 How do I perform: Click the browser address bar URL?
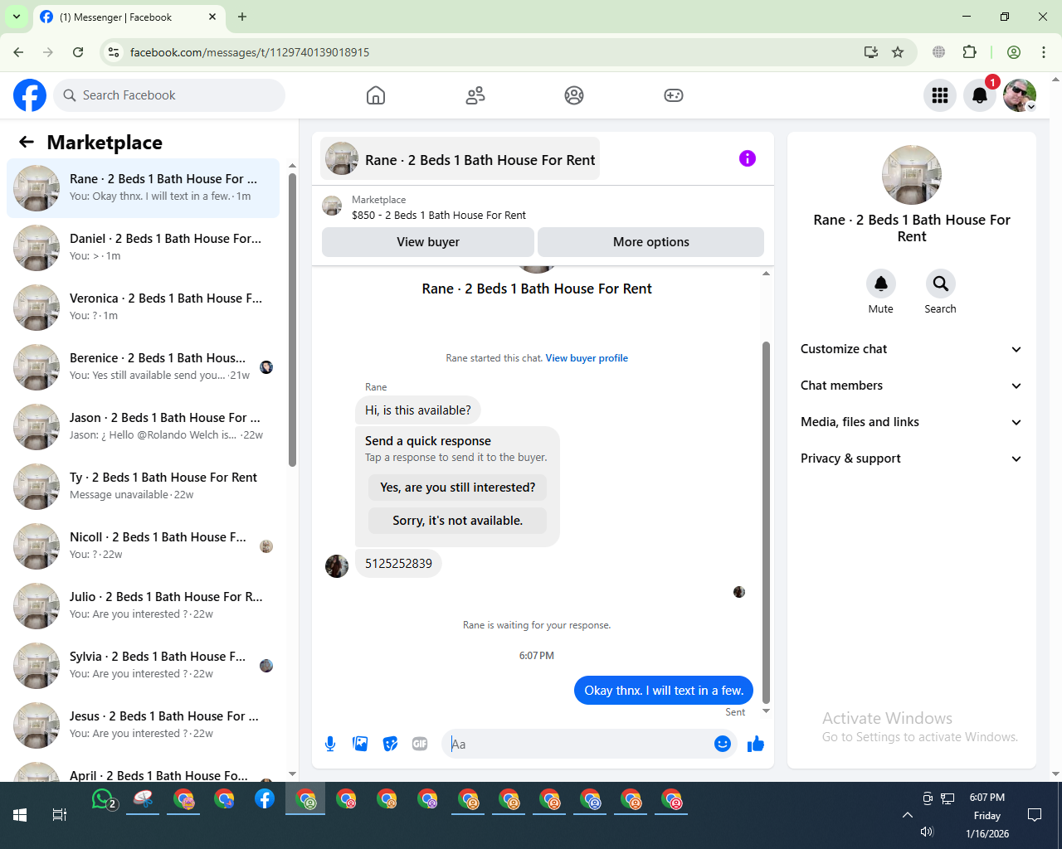click(x=250, y=52)
